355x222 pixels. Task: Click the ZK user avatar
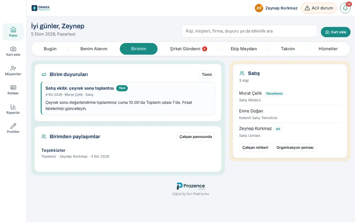click(259, 8)
